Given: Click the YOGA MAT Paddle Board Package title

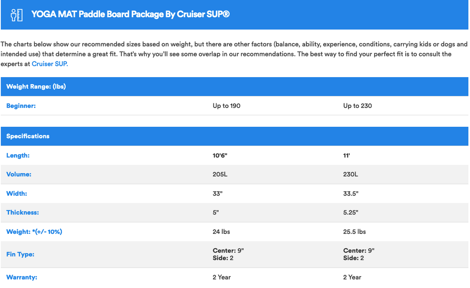Looking at the screenshot, I should (x=130, y=14).
